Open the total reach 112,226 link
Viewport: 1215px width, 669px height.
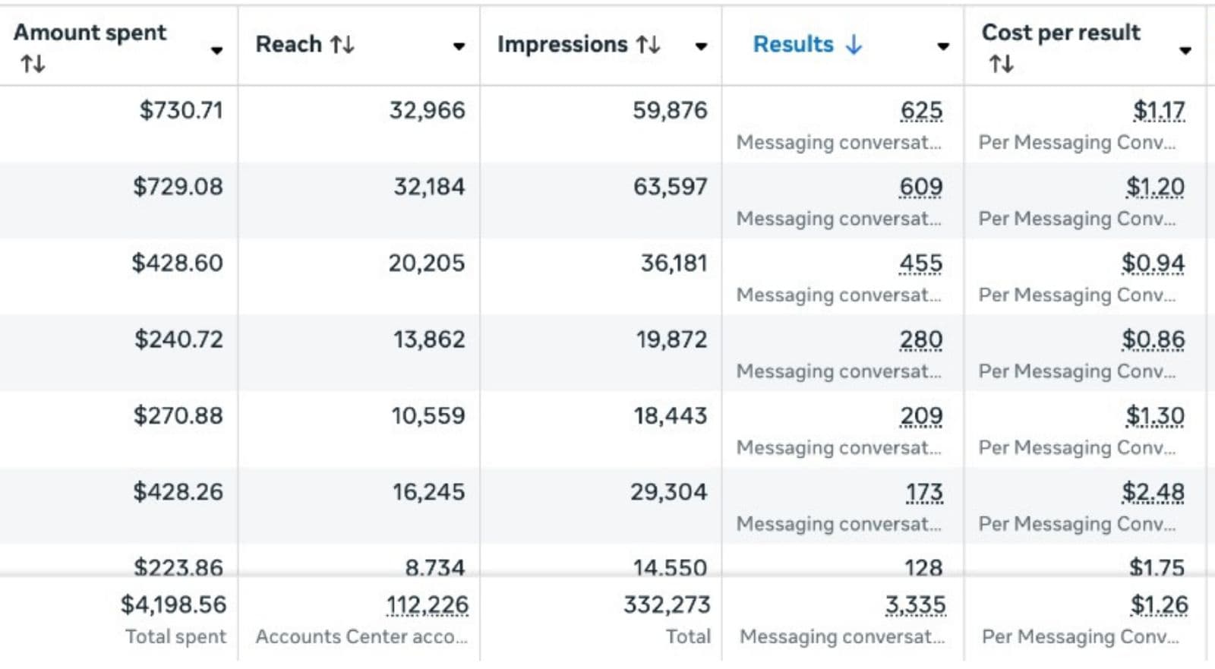coord(428,605)
